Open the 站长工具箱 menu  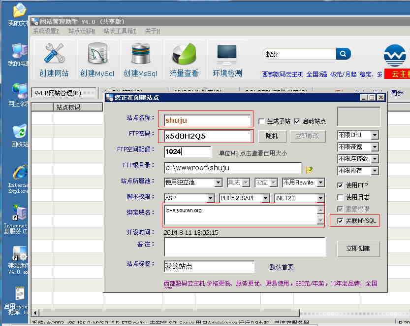pos(119,31)
